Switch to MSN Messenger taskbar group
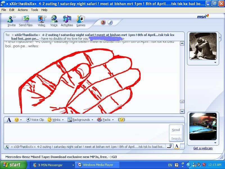The height and width of the screenshot is (169, 225). click(52, 165)
